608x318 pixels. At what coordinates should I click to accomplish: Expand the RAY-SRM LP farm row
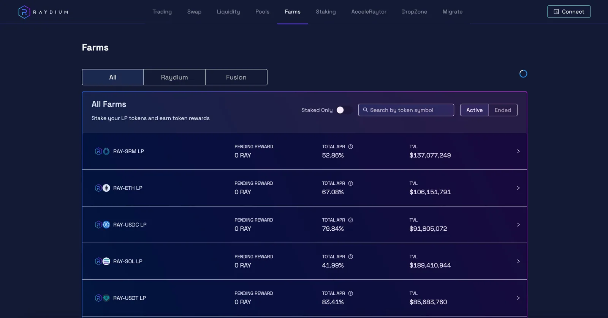[x=518, y=151]
